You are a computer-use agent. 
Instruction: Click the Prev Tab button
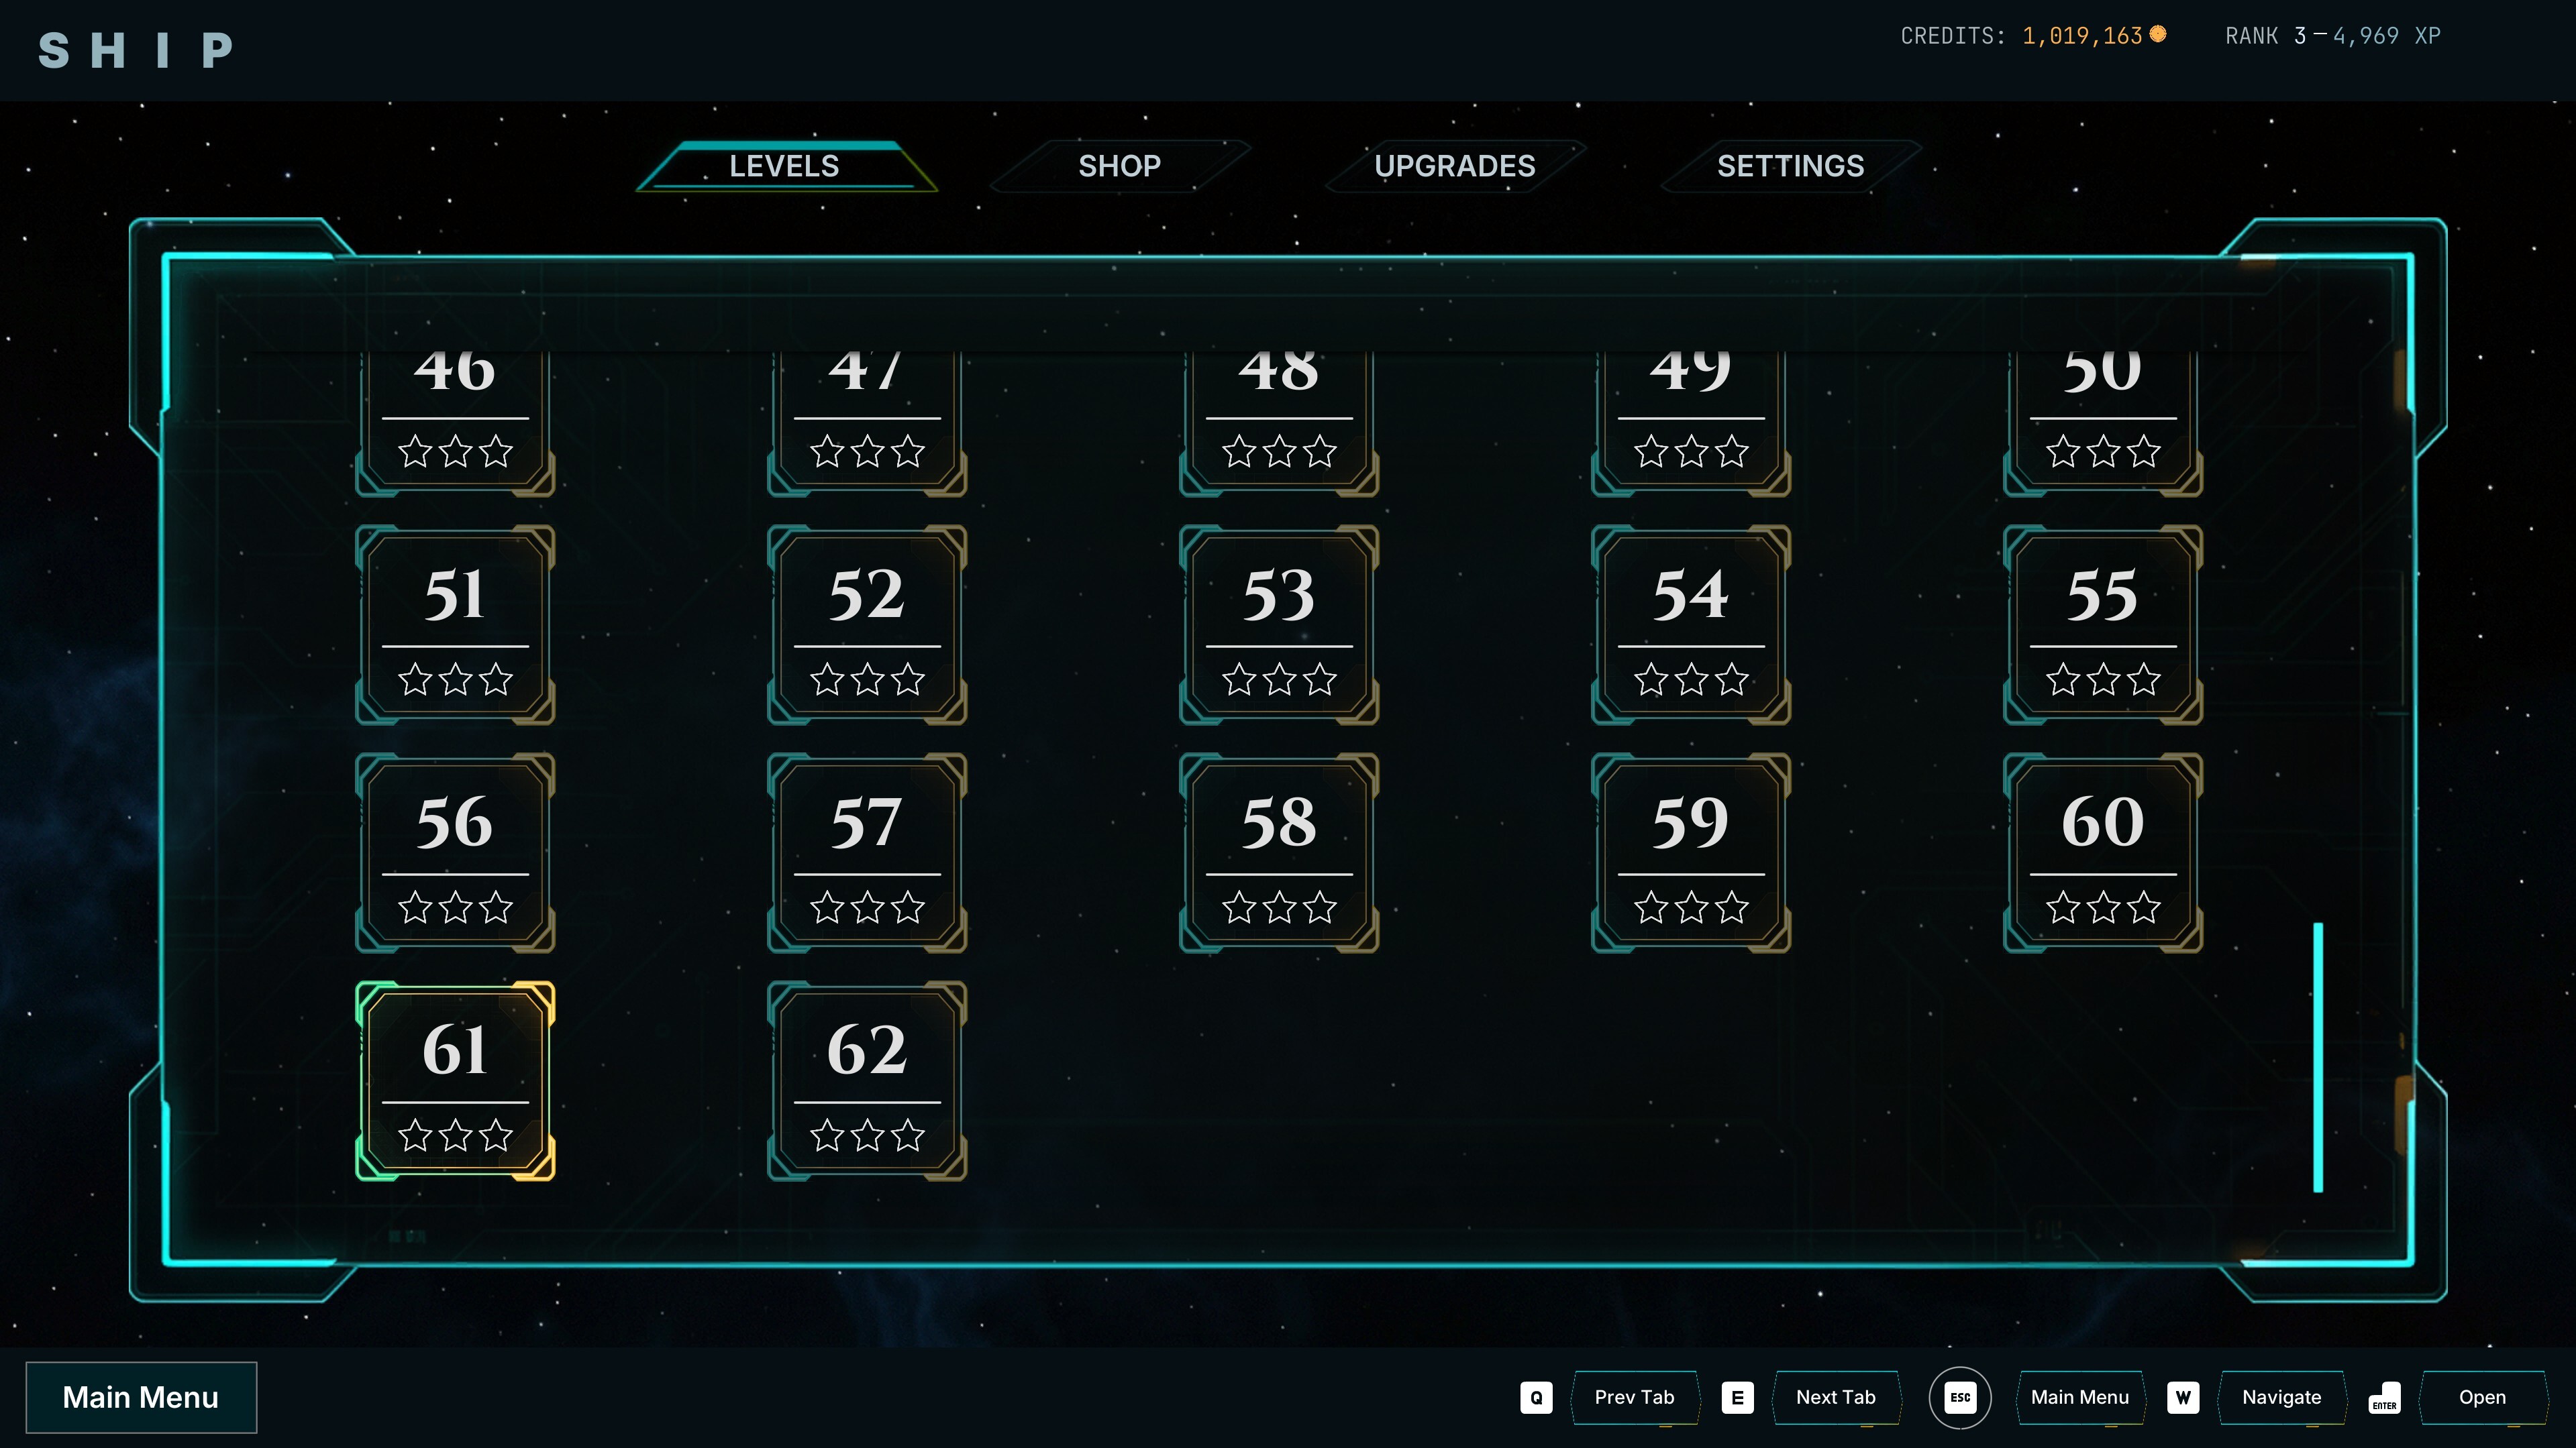point(1634,1397)
